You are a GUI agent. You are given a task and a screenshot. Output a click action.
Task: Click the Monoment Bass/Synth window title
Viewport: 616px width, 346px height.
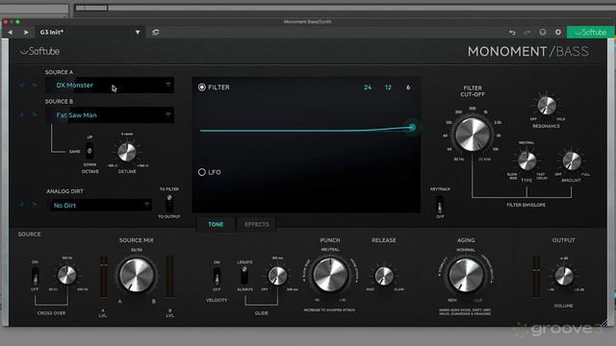point(308,21)
